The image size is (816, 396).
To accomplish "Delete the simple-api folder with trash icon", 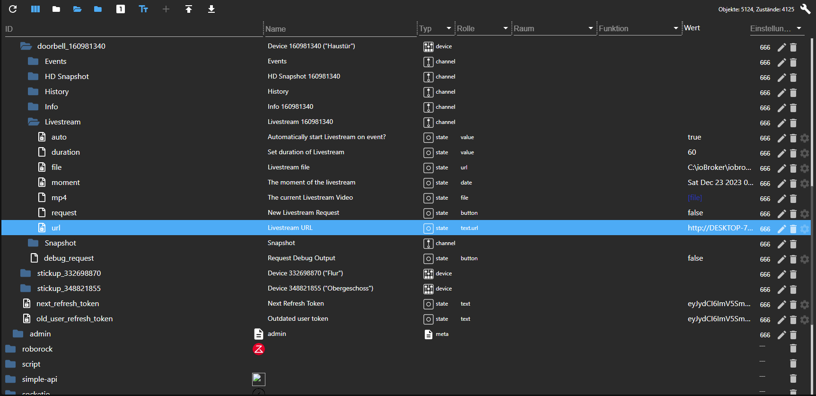I will coord(793,378).
